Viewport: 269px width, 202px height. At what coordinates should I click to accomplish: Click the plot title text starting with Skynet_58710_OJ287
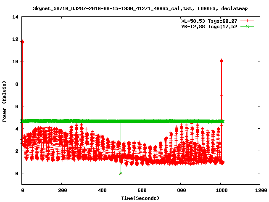pyautogui.click(x=140, y=8)
